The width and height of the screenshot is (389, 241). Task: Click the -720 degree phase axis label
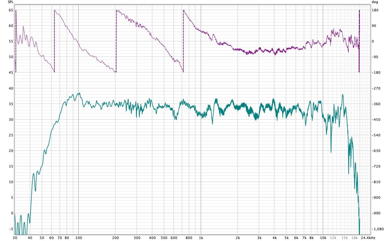pyautogui.click(x=375, y=166)
